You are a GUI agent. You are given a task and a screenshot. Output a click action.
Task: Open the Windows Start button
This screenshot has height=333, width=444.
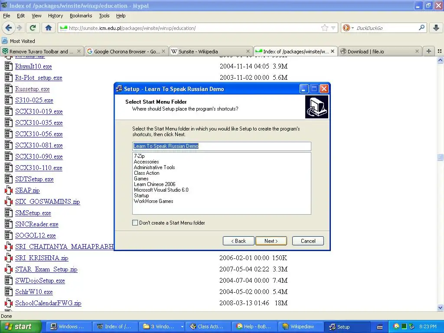(21, 326)
